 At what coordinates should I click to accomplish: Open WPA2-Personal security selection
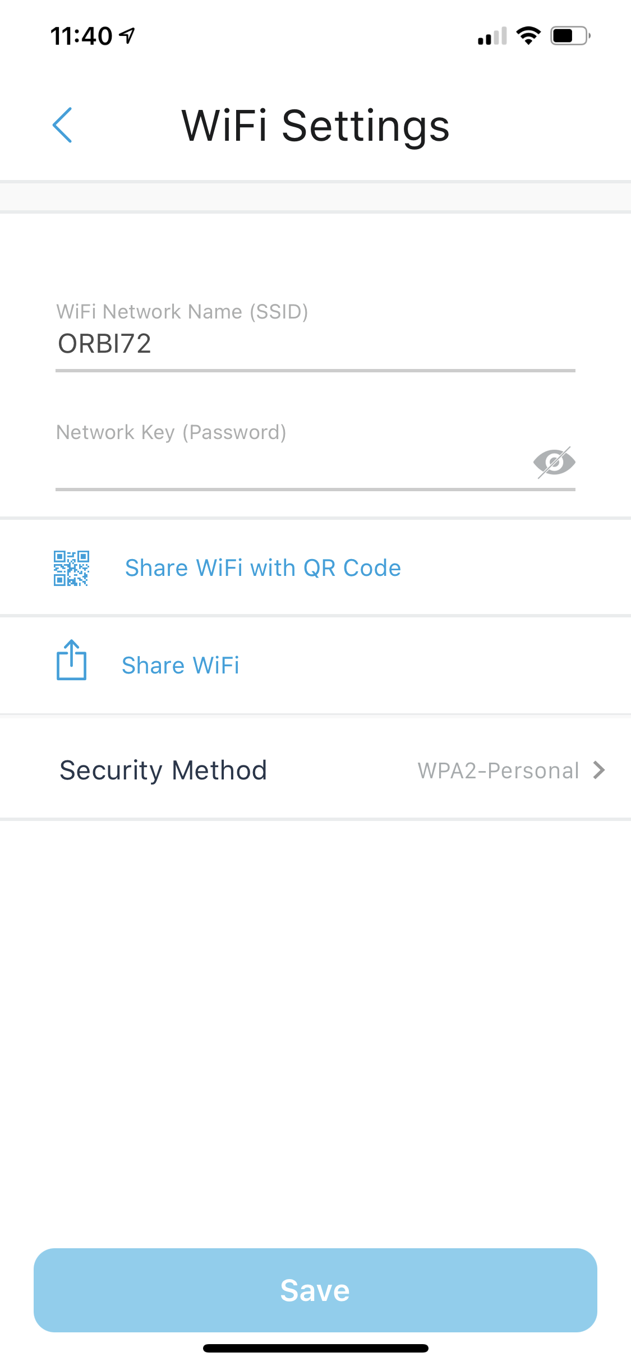pos(498,770)
